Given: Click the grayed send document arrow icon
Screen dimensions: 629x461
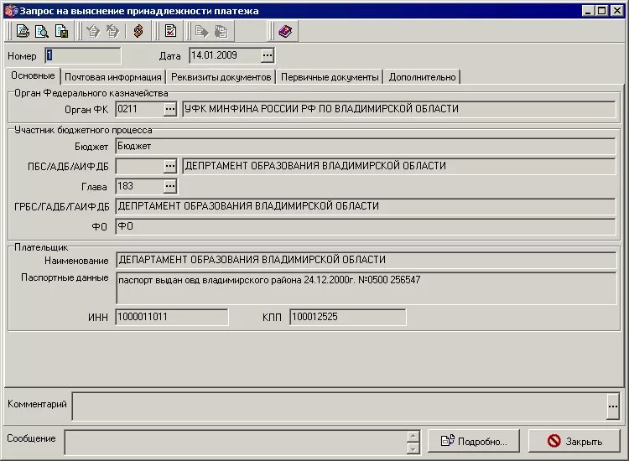Looking at the screenshot, I should click(x=202, y=31).
